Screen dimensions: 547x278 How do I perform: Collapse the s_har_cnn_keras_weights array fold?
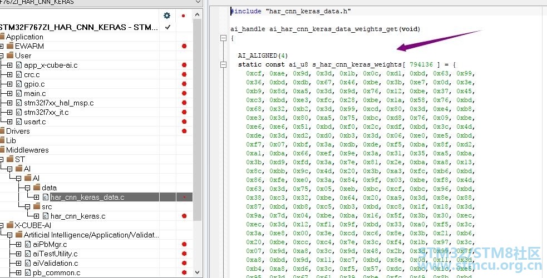[224, 64]
